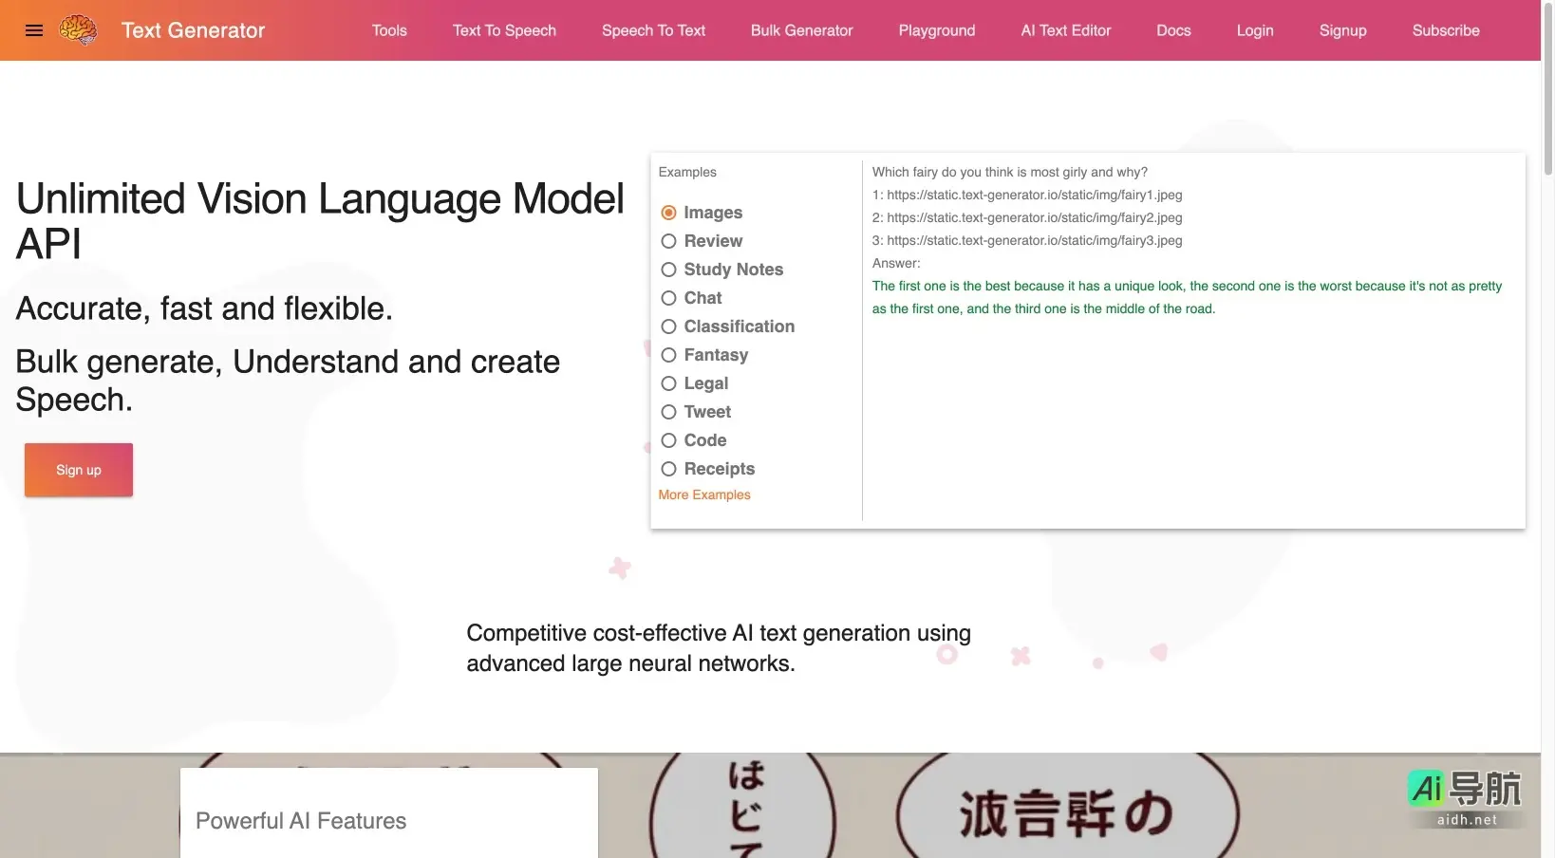The width and height of the screenshot is (1555, 858).
Task: Select the Images example
Action: click(669, 211)
